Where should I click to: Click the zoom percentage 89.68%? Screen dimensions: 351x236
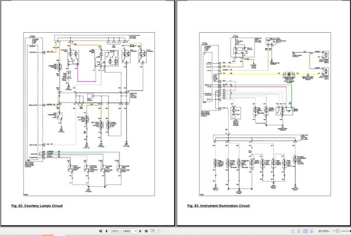[324, 231]
